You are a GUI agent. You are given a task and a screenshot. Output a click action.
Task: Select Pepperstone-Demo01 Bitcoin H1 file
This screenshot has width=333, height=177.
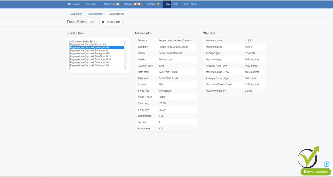pyautogui.click(x=88, y=45)
